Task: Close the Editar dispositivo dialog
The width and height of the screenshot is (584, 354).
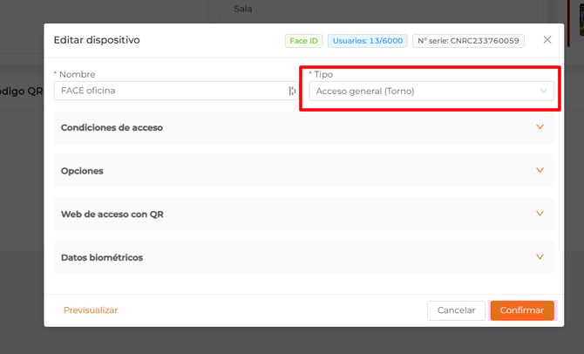Action: pyautogui.click(x=547, y=40)
